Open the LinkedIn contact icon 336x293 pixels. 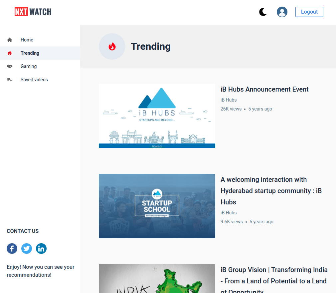pos(41,249)
